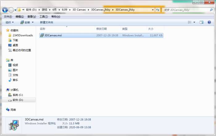This screenshot has height=136, width=216.
Task: Select 游戏 in the address path
Action: pos(44,10)
